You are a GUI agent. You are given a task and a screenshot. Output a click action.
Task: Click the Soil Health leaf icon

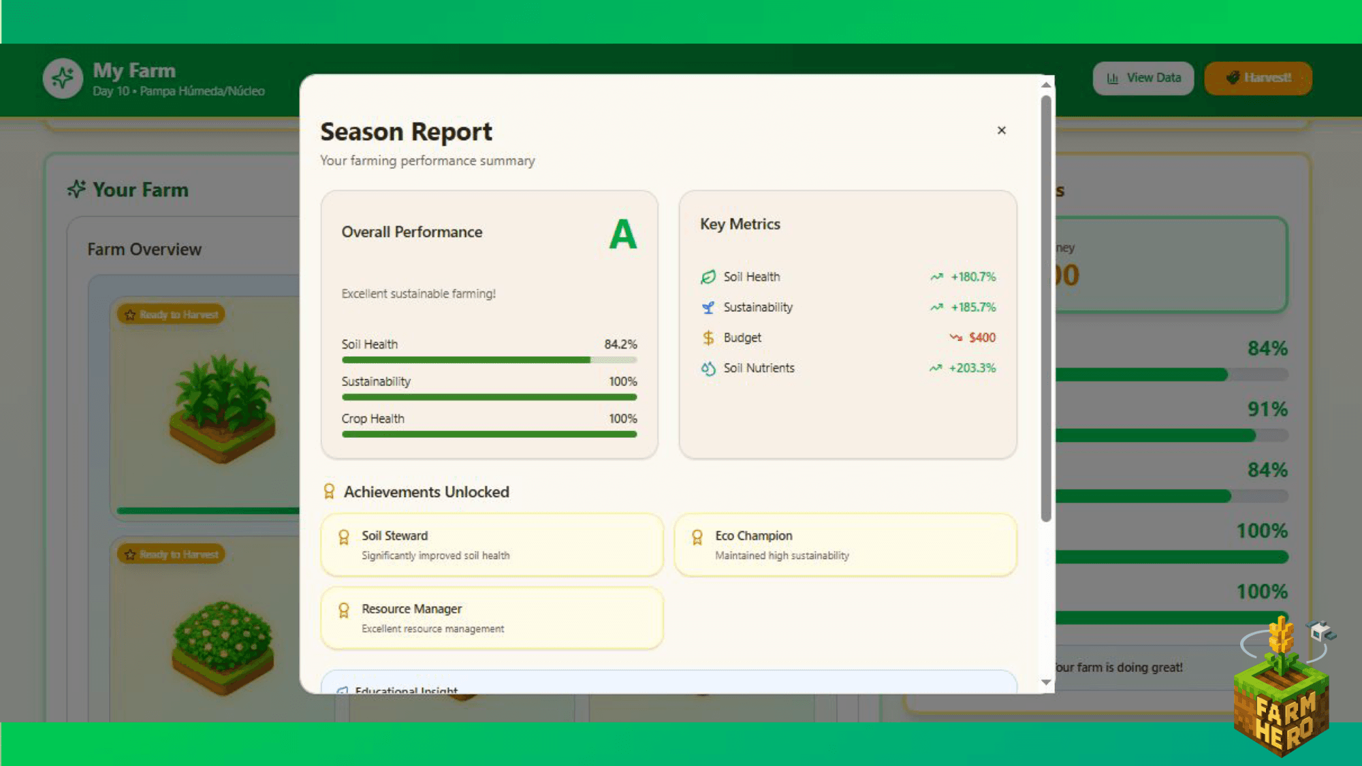708,276
